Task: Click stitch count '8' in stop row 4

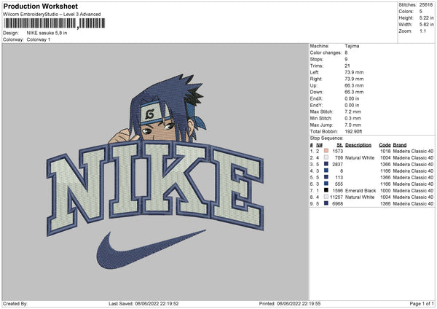Action: pos(342,171)
